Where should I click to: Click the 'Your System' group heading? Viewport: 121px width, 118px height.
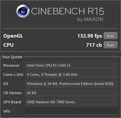click(x=12, y=57)
